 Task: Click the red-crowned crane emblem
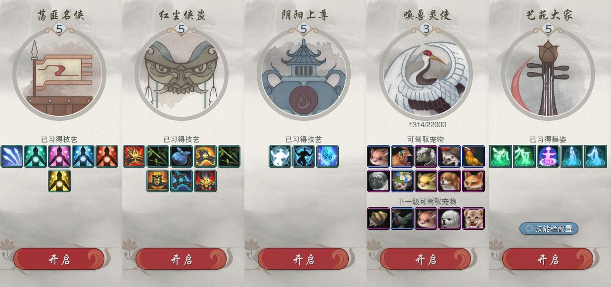pos(426,74)
